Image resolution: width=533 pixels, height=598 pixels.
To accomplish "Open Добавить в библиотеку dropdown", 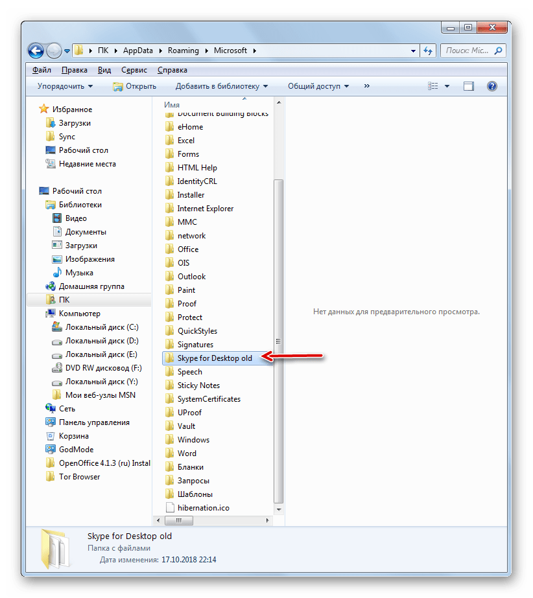I will click(222, 86).
